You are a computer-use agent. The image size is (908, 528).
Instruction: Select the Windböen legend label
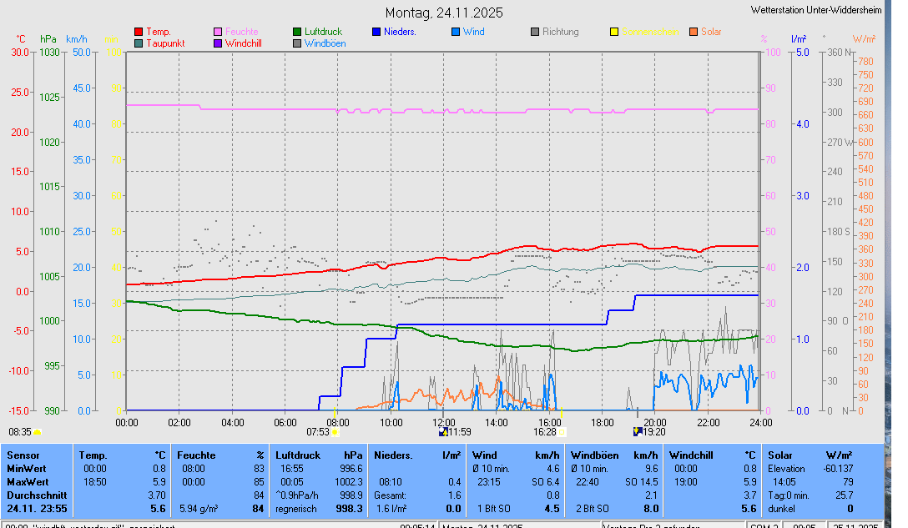(x=325, y=43)
